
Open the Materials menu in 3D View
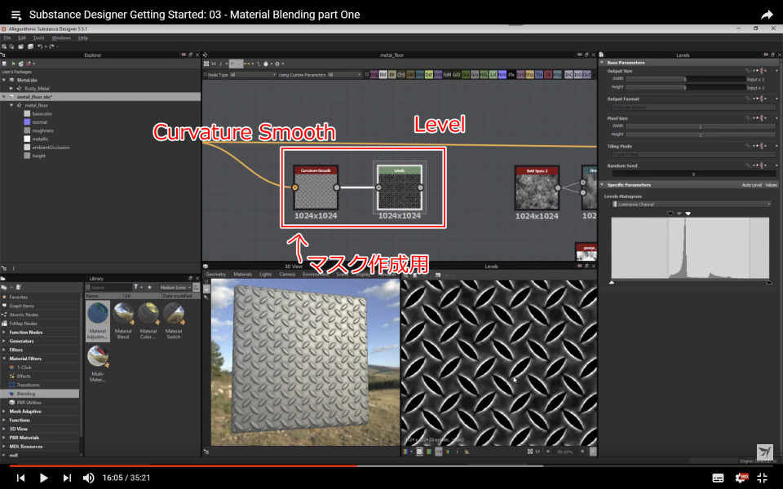[243, 274]
